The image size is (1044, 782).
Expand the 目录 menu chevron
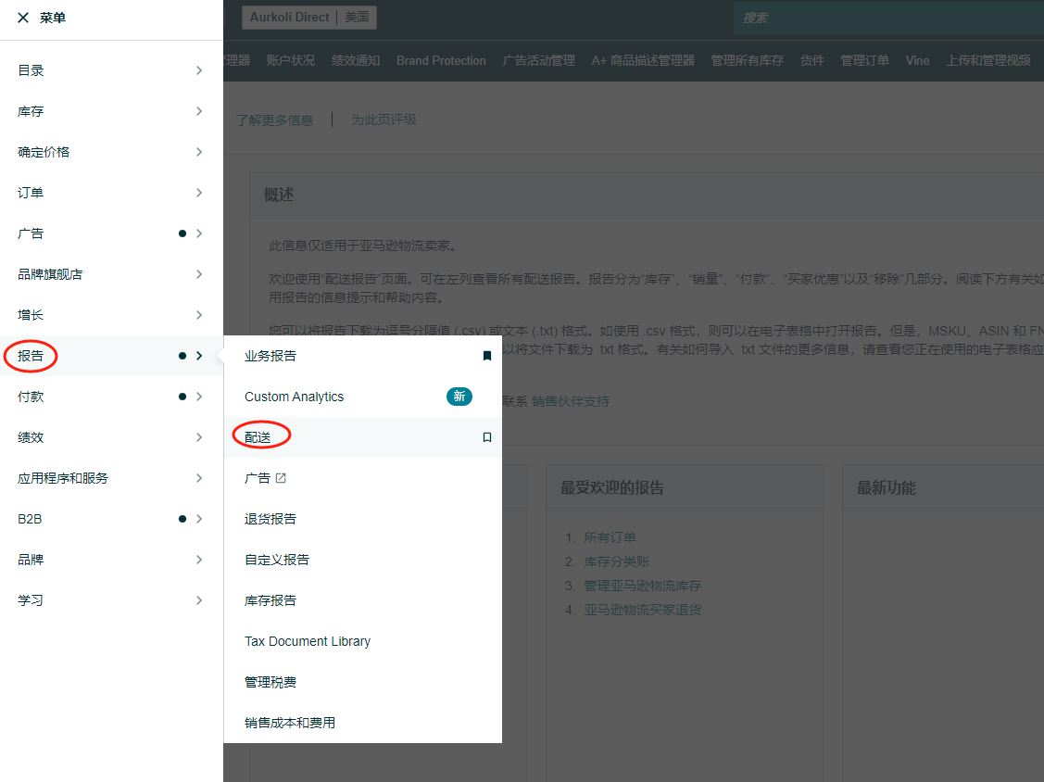click(x=199, y=70)
